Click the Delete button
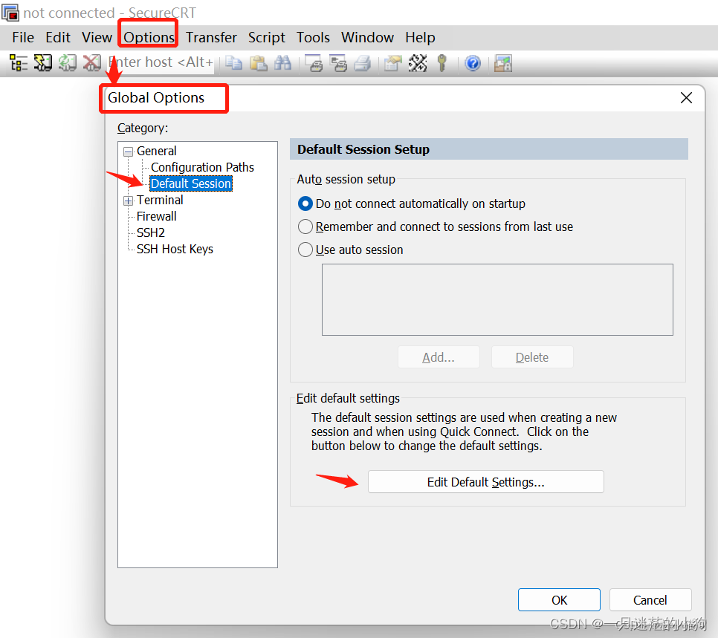Viewport: 718px width, 638px height. coord(532,357)
